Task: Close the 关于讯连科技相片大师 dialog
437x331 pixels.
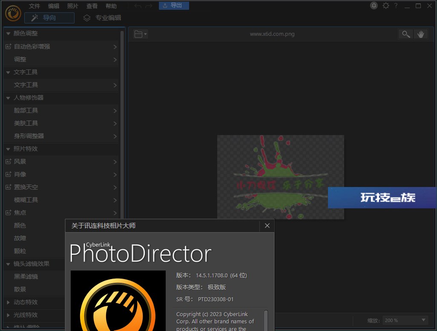Action: coord(267,226)
